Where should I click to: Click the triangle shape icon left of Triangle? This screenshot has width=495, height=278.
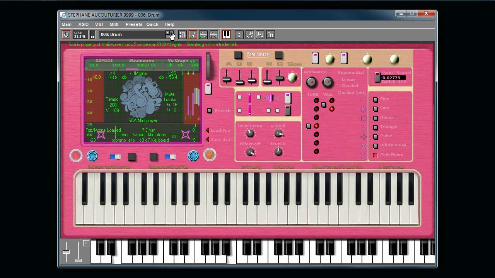(364, 128)
